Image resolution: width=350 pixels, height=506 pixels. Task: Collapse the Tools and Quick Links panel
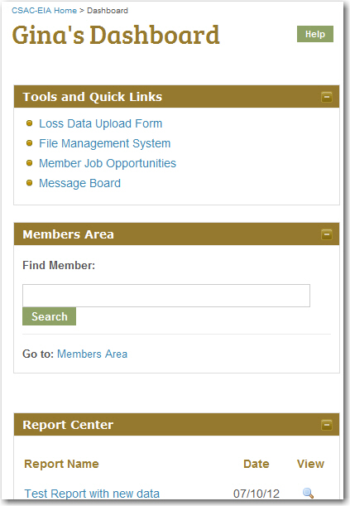coord(327,97)
